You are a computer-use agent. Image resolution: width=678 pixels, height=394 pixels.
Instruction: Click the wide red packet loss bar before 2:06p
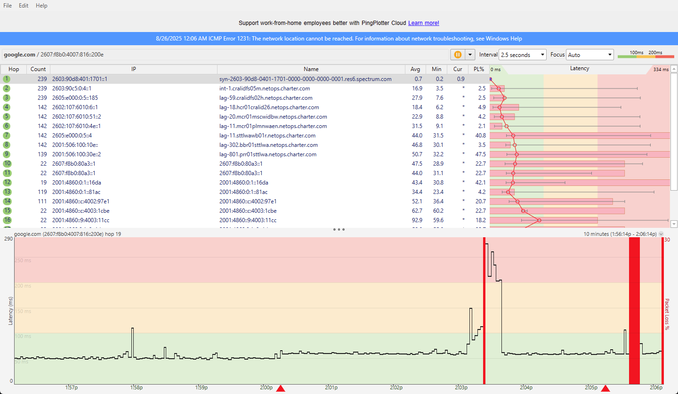tap(634, 311)
